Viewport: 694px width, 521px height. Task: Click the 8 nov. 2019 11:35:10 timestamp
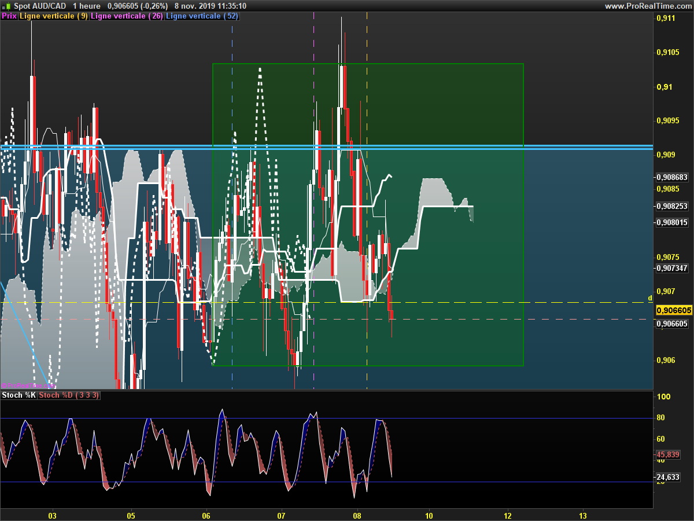pos(211,6)
